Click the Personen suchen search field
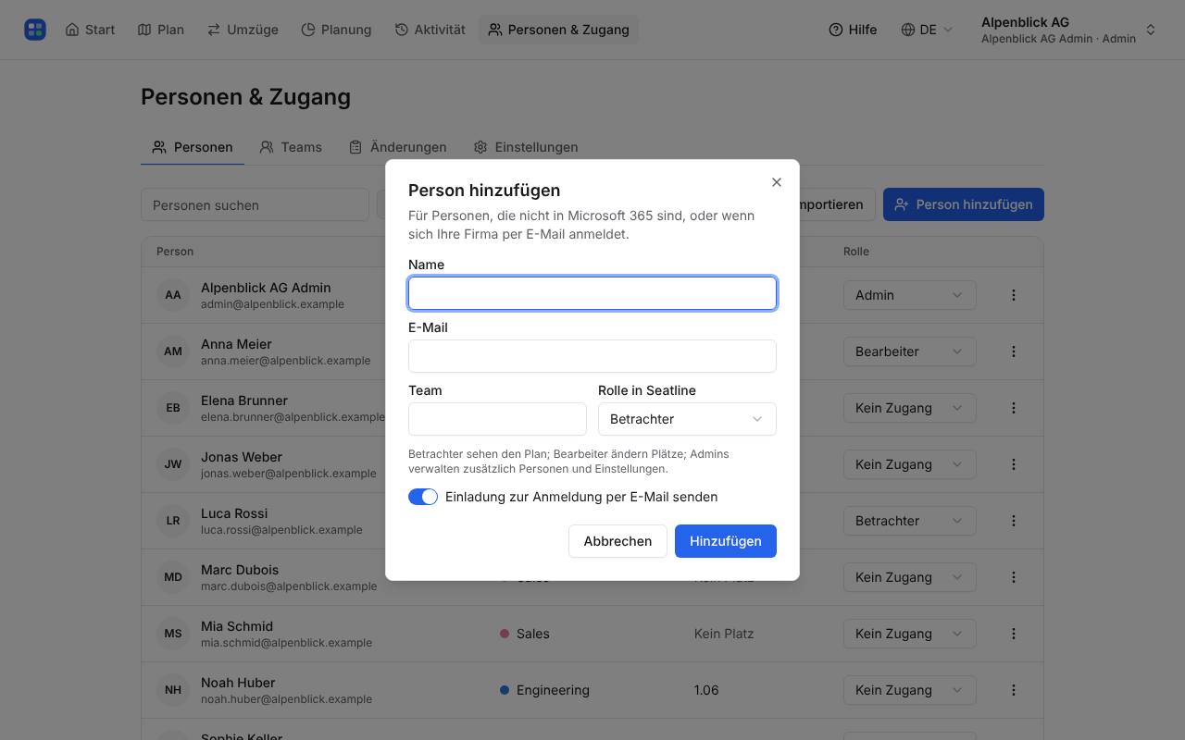1185x740 pixels. coord(255,205)
